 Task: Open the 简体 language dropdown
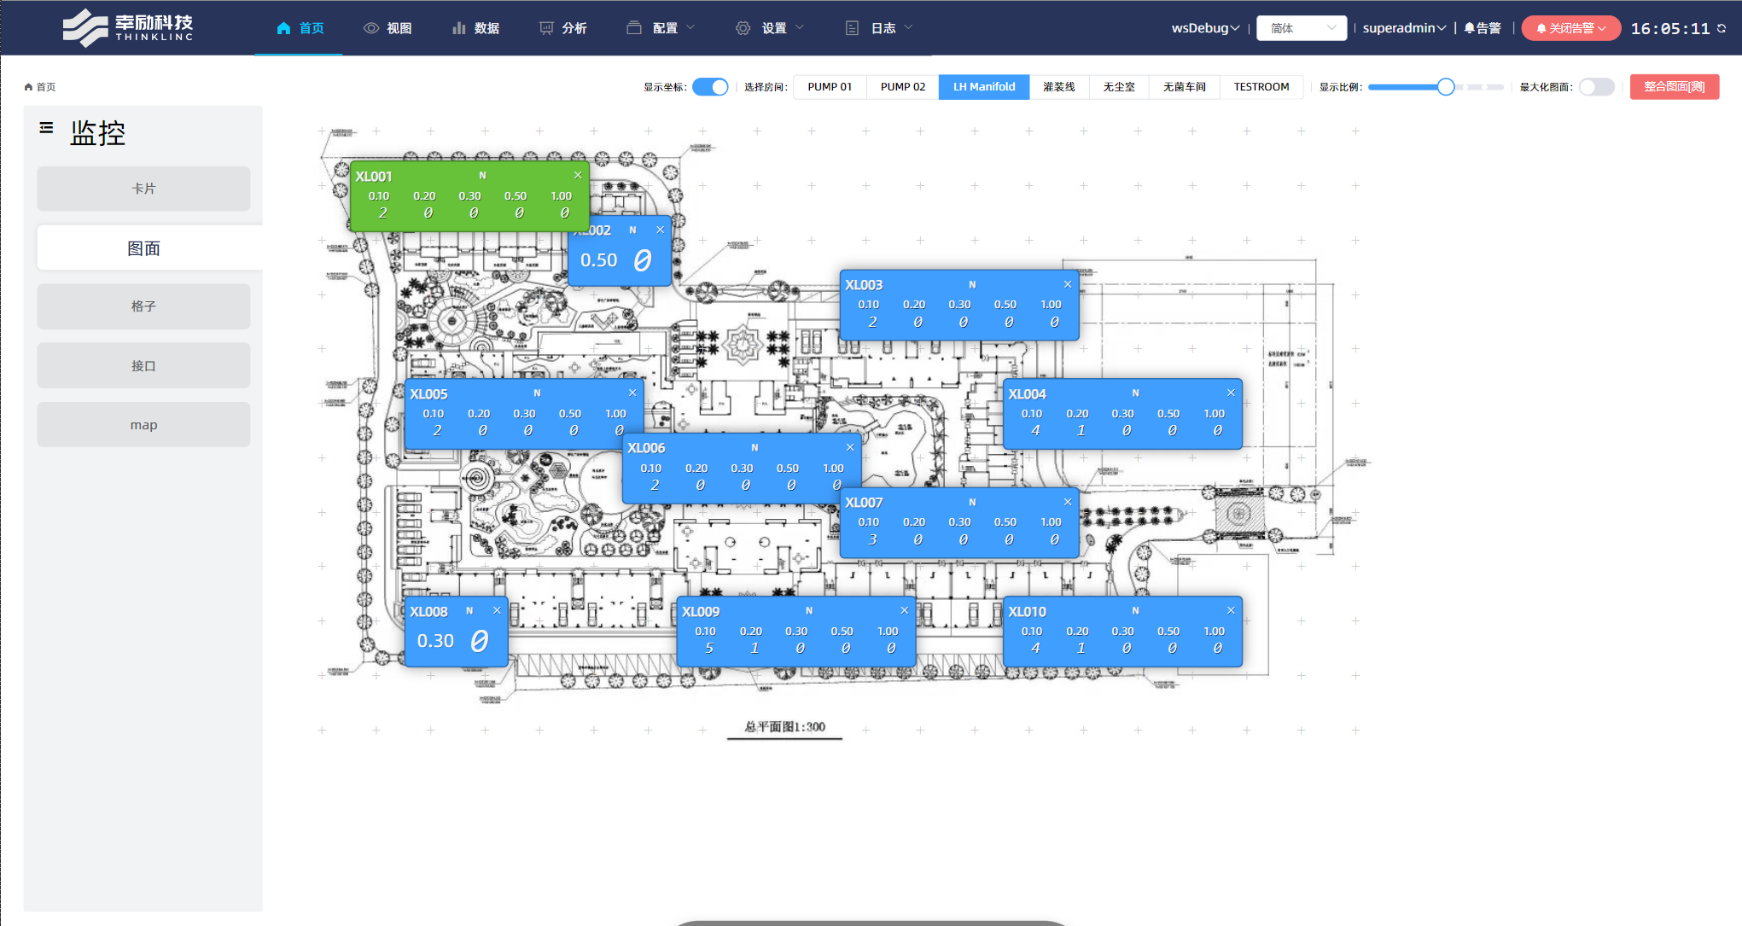point(1301,28)
